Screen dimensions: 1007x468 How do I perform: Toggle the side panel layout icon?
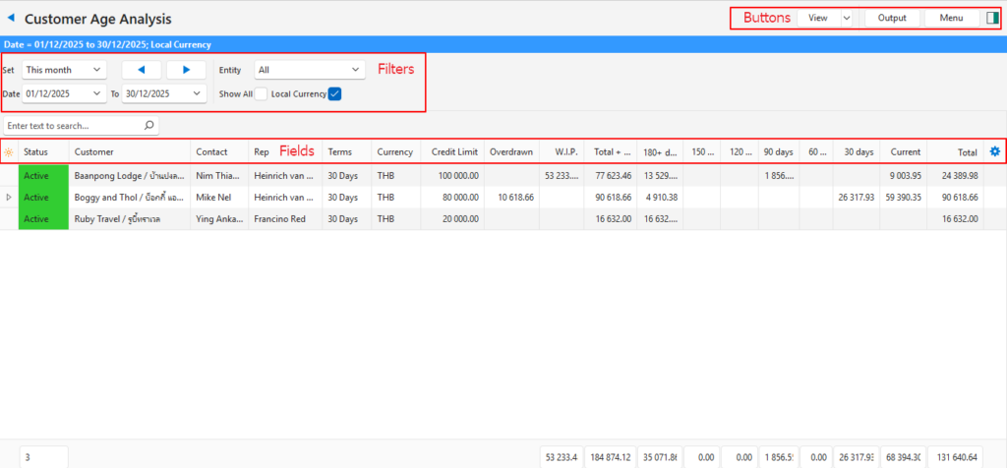click(992, 18)
